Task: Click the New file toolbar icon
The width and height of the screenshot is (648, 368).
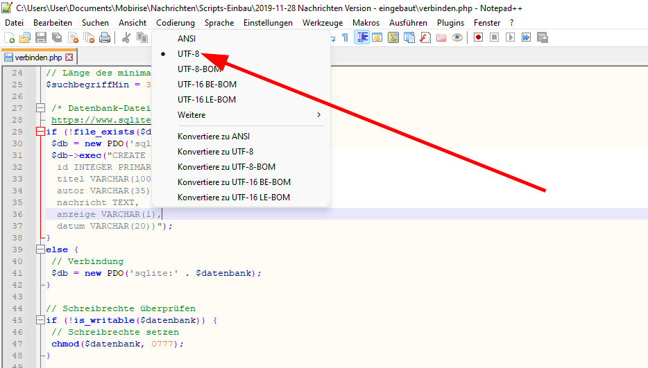Action: (9, 37)
